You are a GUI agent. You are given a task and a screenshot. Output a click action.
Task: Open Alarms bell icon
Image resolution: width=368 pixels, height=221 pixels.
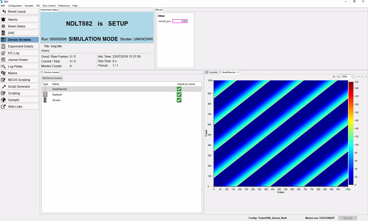tap(3, 19)
